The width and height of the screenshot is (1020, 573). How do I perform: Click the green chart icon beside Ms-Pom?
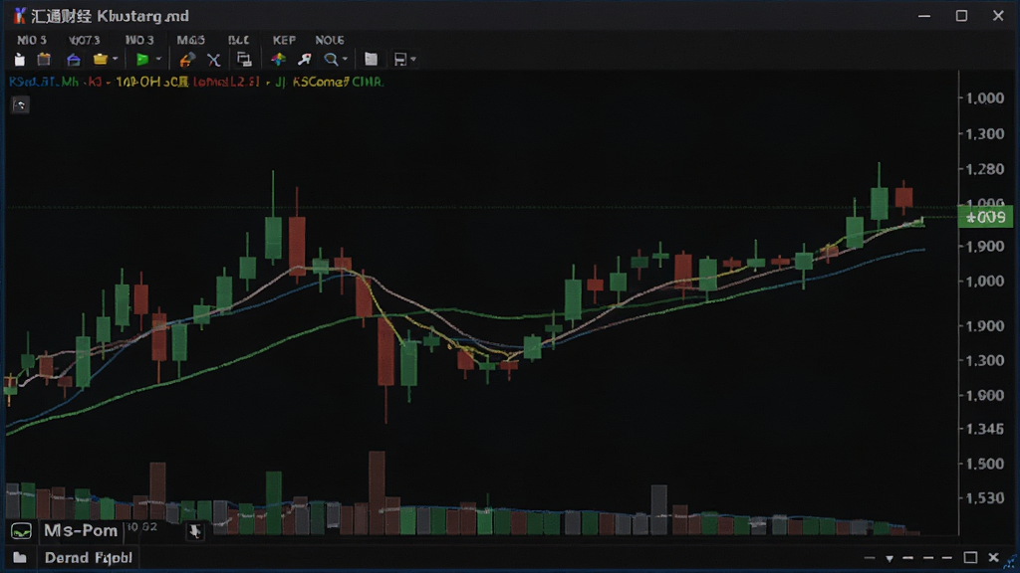[x=21, y=531]
